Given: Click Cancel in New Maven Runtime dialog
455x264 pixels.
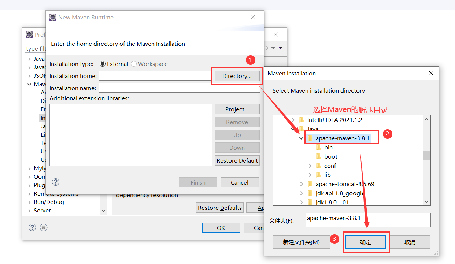Looking at the screenshot, I should pos(240,182).
